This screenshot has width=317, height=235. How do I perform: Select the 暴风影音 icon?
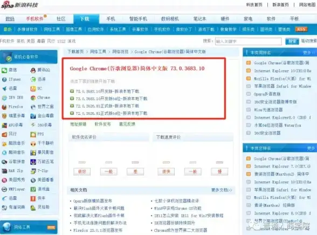point(33,153)
